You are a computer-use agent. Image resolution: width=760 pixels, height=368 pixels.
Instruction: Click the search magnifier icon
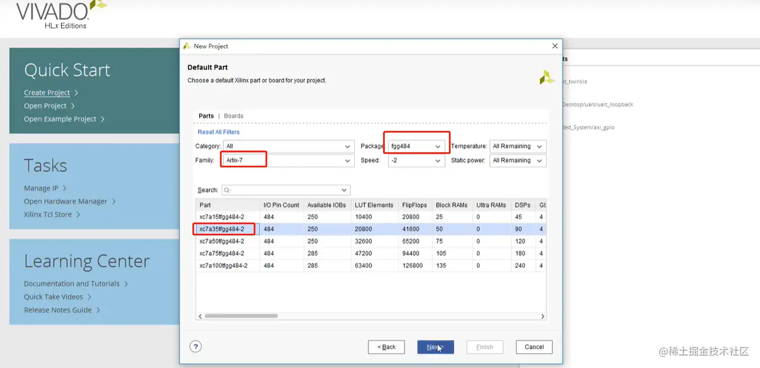coord(227,190)
